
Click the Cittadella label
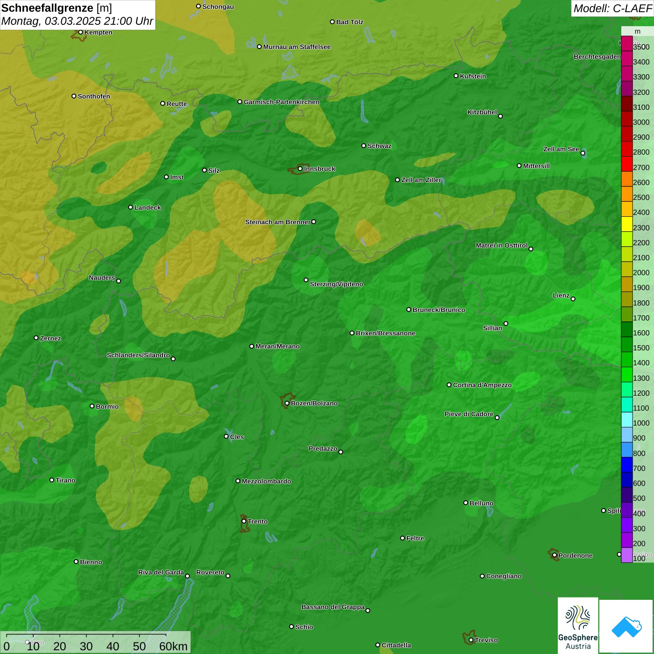click(x=396, y=645)
